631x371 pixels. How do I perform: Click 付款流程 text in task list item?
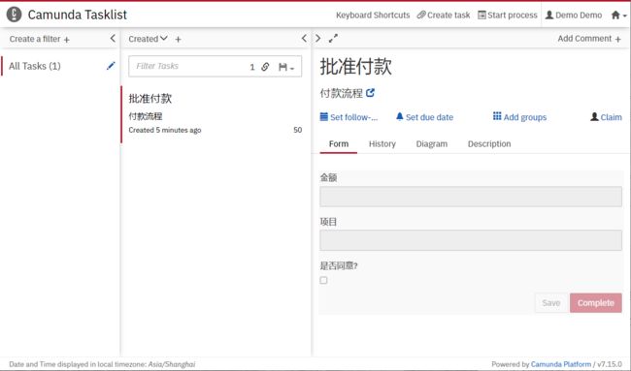coord(146,116)
